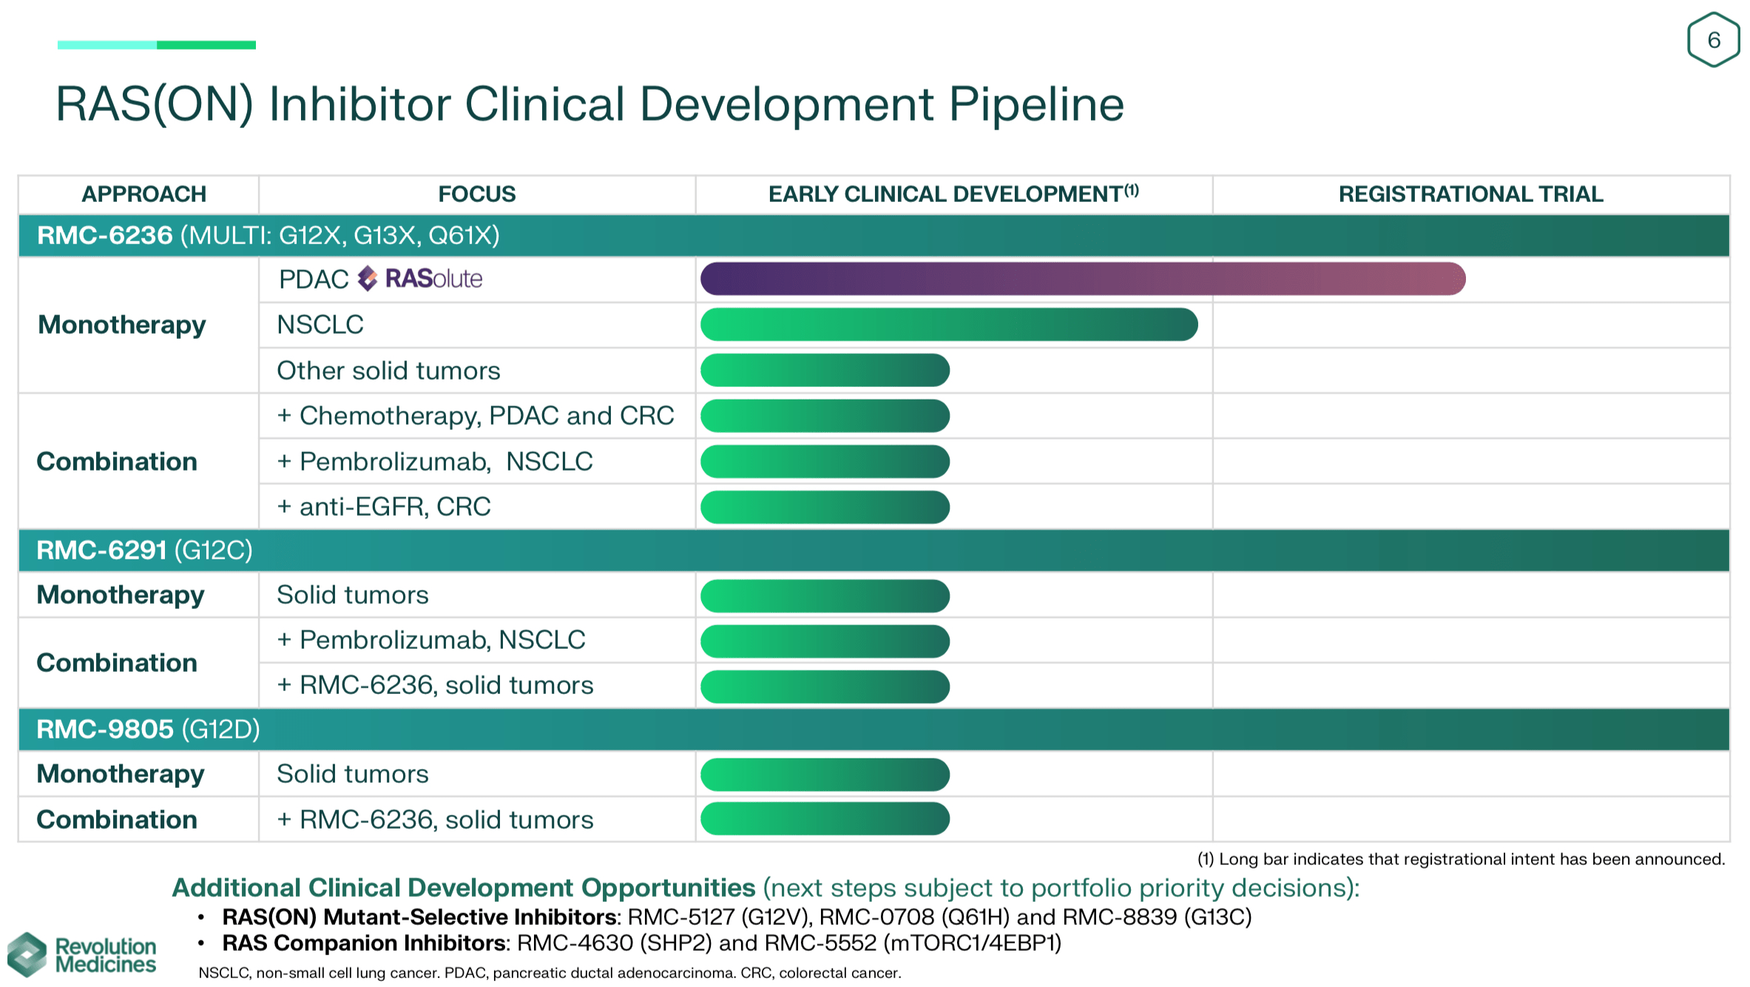Collapse the RMC-6291 (G12C) section header
The image size is (1750, 987).
(x=146, y=550)
